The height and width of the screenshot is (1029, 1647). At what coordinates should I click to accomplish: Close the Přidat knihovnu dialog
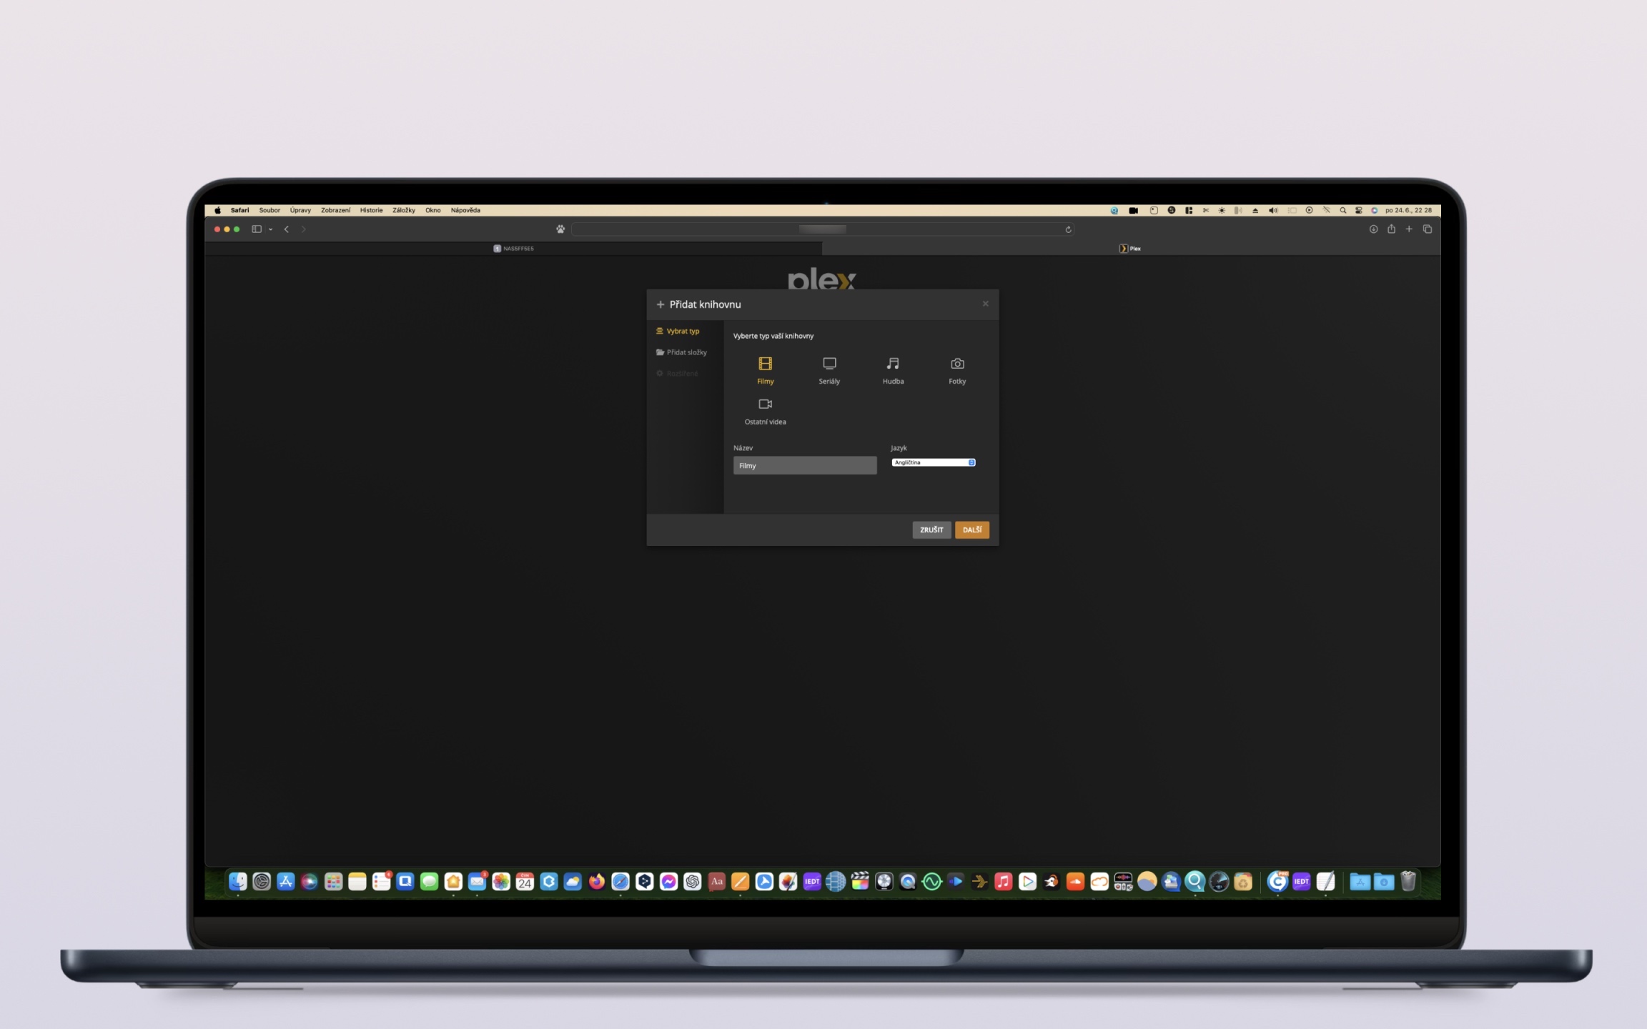coord(985,304)
